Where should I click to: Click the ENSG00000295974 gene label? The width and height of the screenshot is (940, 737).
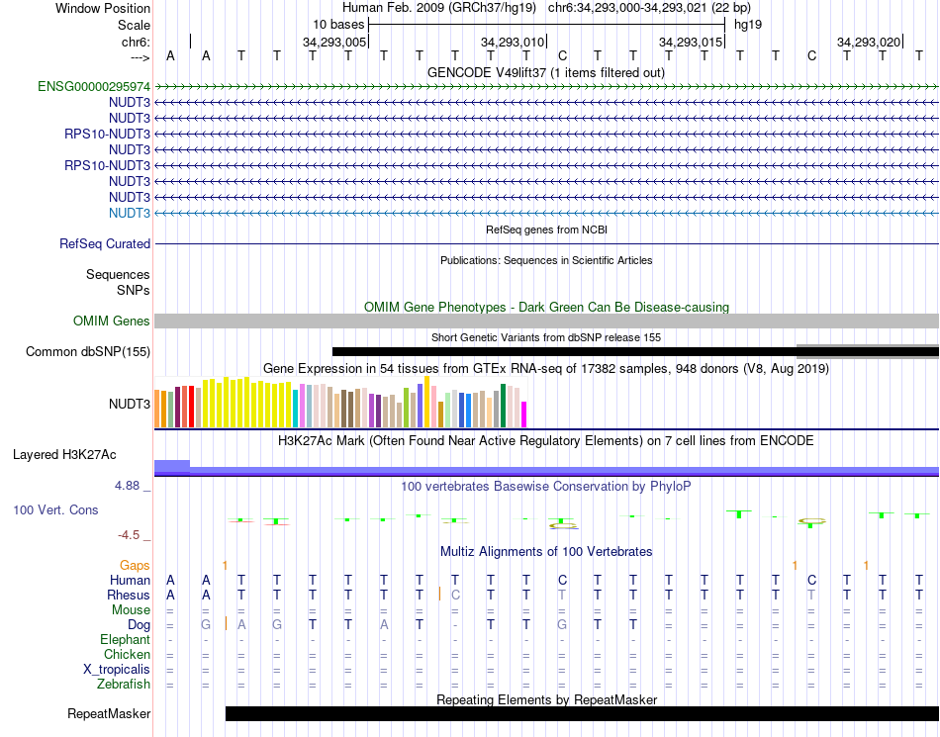coord(94,87)
